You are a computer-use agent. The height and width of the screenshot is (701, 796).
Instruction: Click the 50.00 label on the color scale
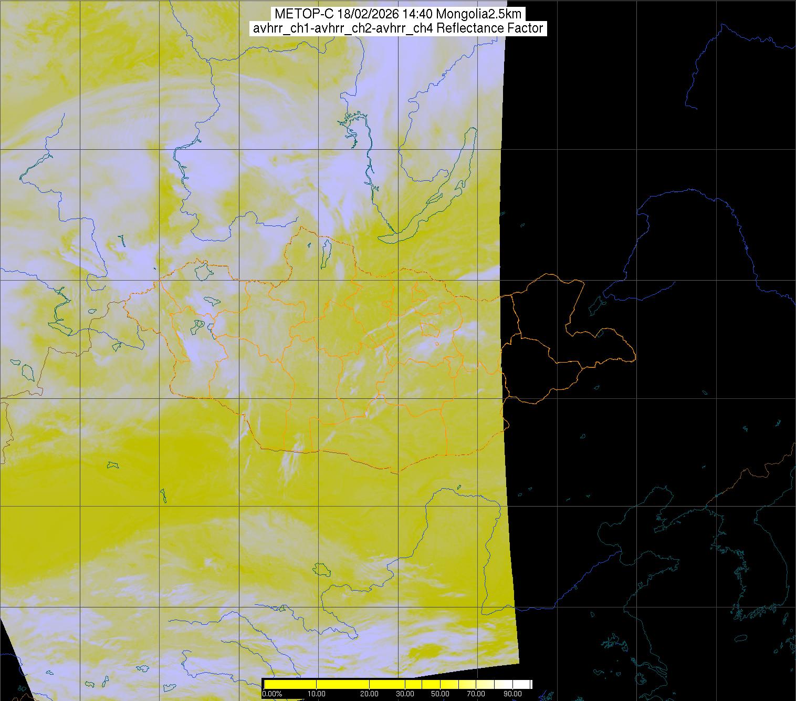click(x=441, y=694)
